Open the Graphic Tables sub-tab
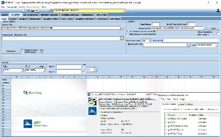This screenshot has width=221, height=137. (51, 18)
